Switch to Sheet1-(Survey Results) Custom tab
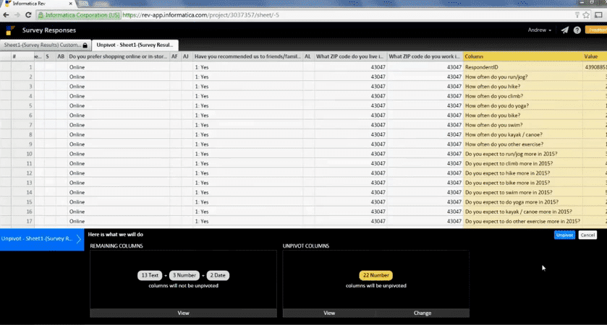Viewport: 607px width, 325px height. point(46,45)
